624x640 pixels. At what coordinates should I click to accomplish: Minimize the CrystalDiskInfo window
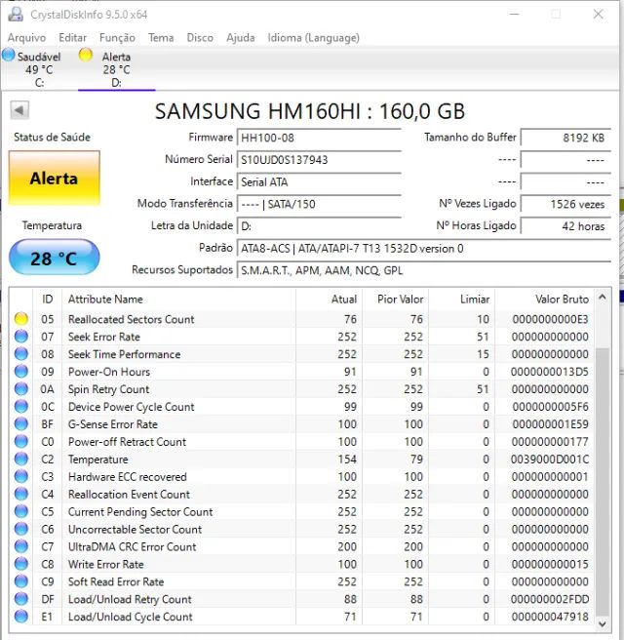pos(515,14)
